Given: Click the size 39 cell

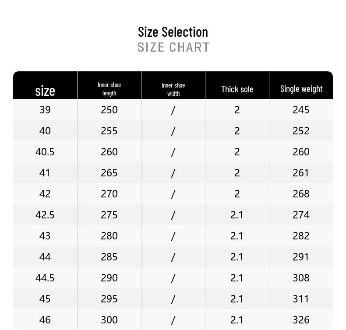Looking at the screenshot, I should (x=45, y=110).
